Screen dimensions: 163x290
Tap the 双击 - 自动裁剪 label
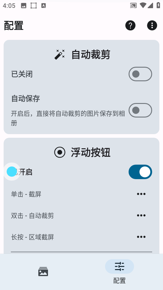(32, 216)
